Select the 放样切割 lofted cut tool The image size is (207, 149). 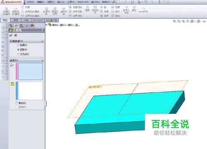click(x=75, y=12)
